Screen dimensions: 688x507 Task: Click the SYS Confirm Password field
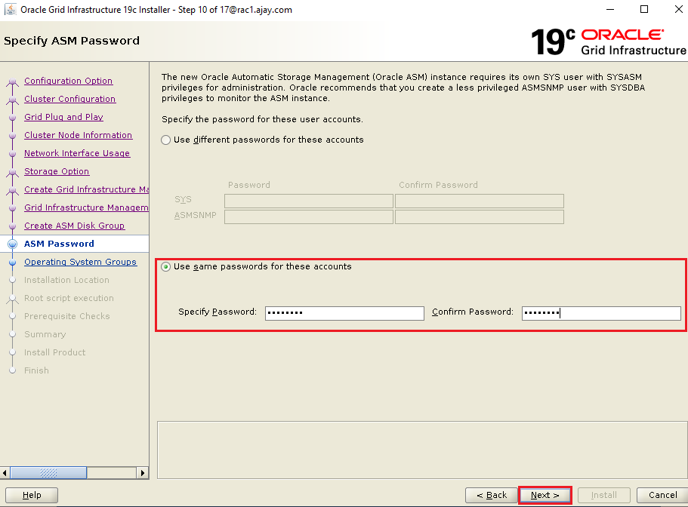pyautogui.click(x=479, y=201)
